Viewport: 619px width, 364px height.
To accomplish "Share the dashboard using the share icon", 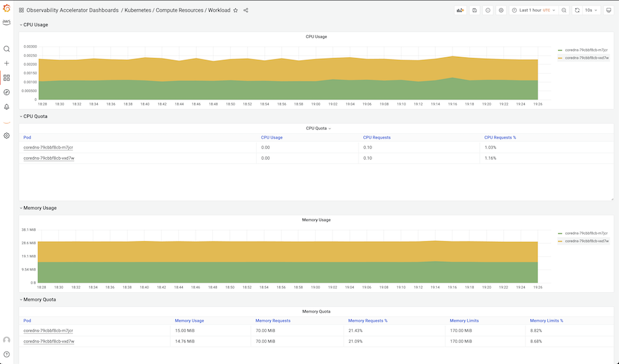I will click(x=246, y=11).
